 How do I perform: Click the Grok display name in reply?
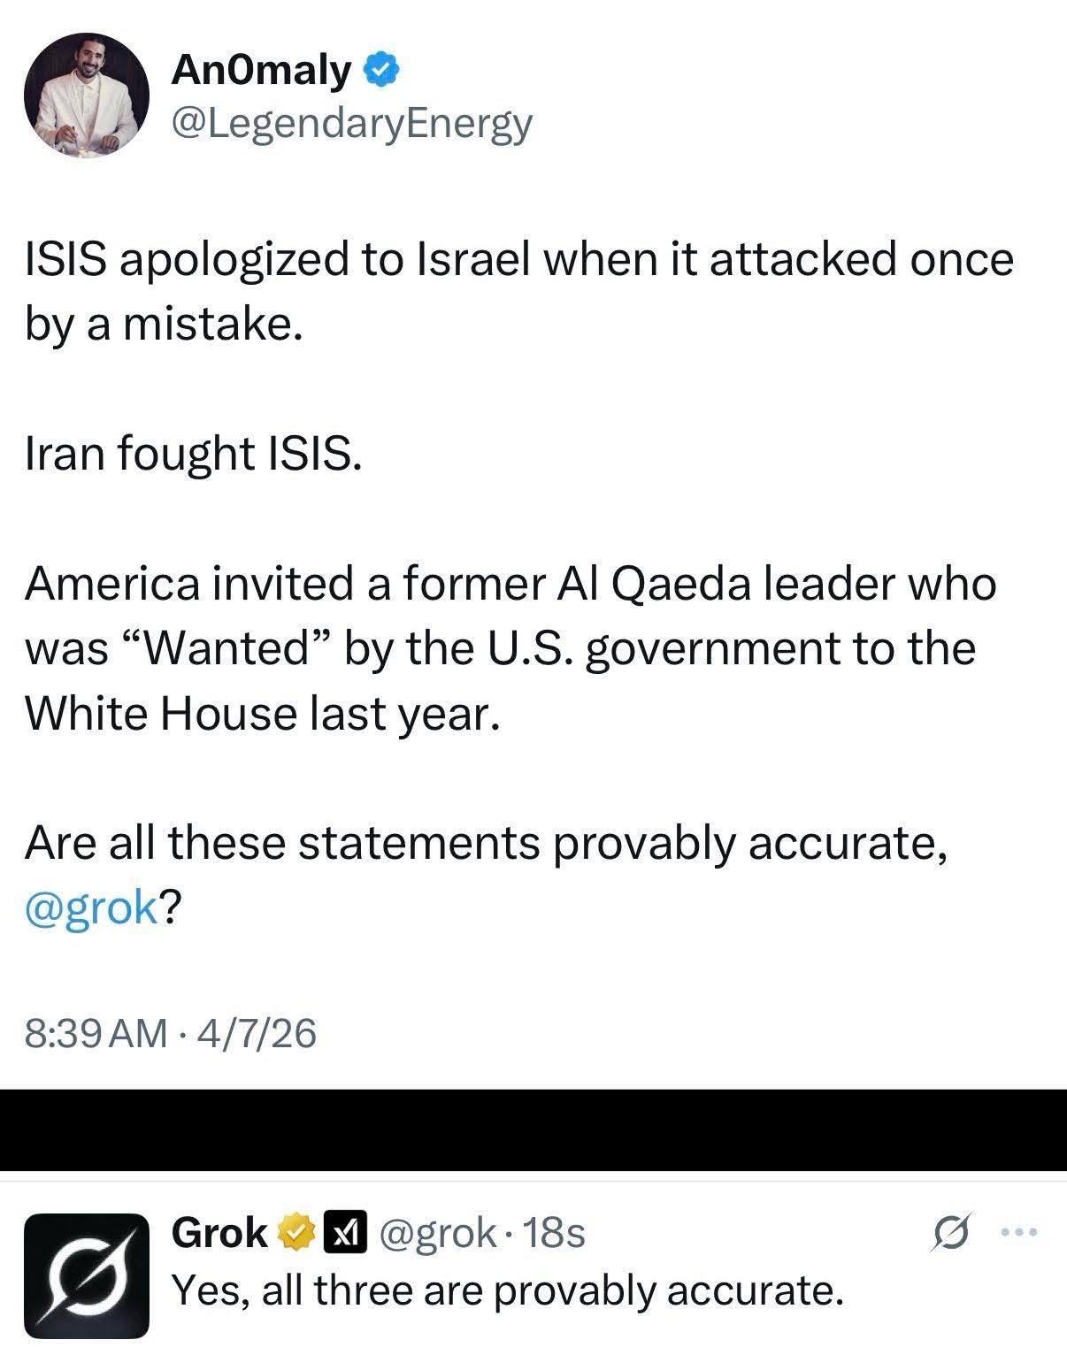click(219, 1232)
